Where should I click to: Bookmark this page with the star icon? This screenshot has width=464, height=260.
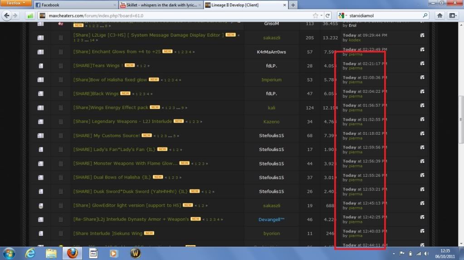[x=315, y=15]
